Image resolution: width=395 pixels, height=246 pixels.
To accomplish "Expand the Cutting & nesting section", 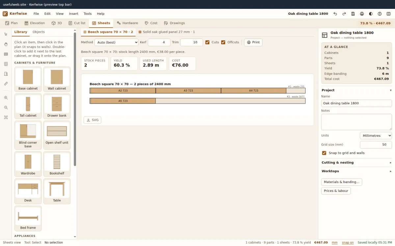I will (x=356, y=163).
